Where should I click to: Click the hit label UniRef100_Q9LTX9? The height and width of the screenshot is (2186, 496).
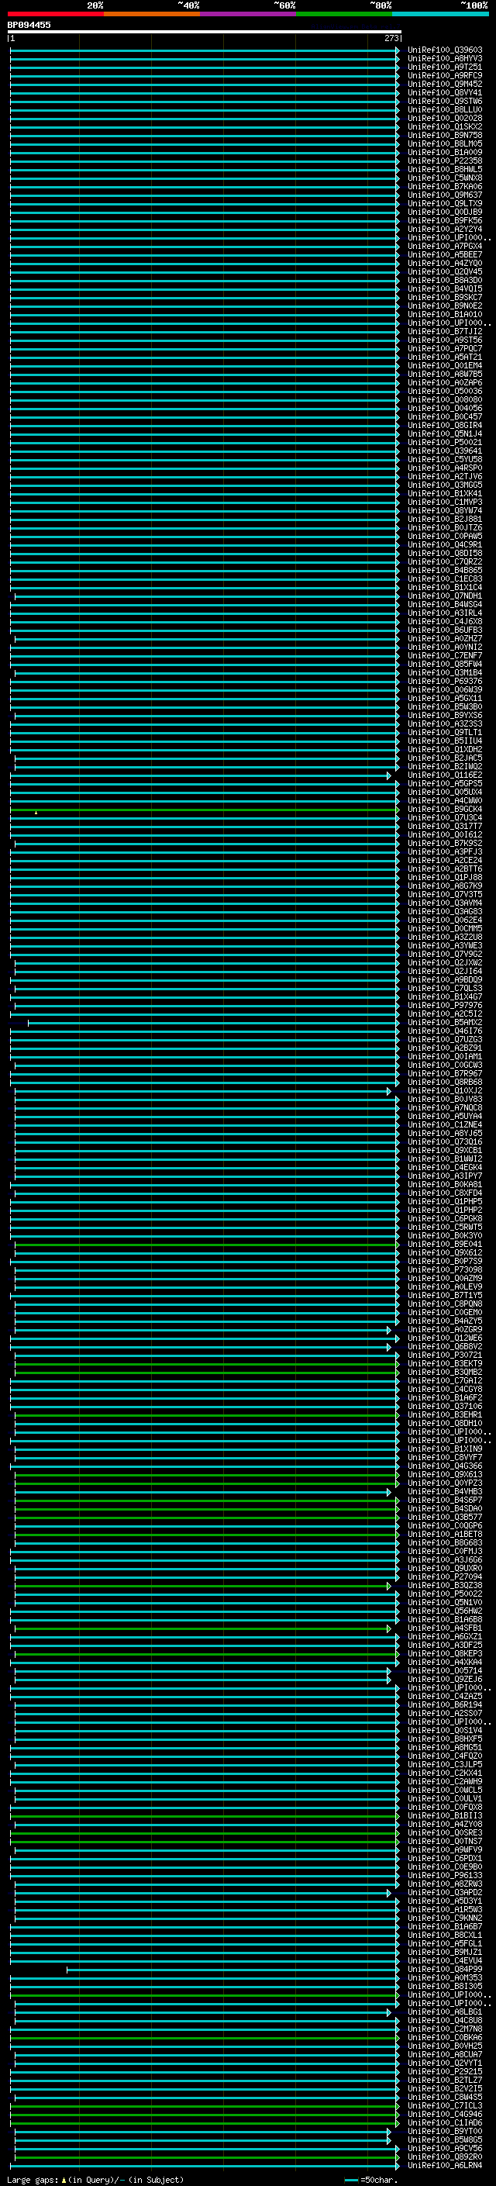(x=445, y=204)
